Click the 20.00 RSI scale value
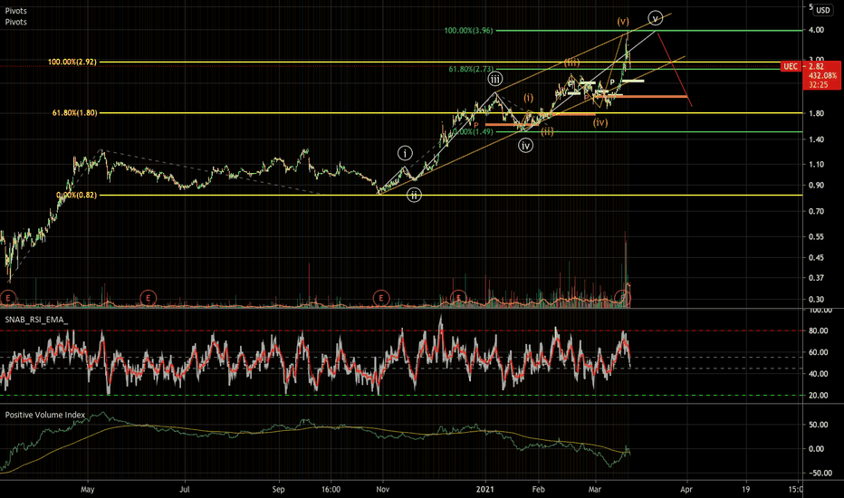 point(818,395)
